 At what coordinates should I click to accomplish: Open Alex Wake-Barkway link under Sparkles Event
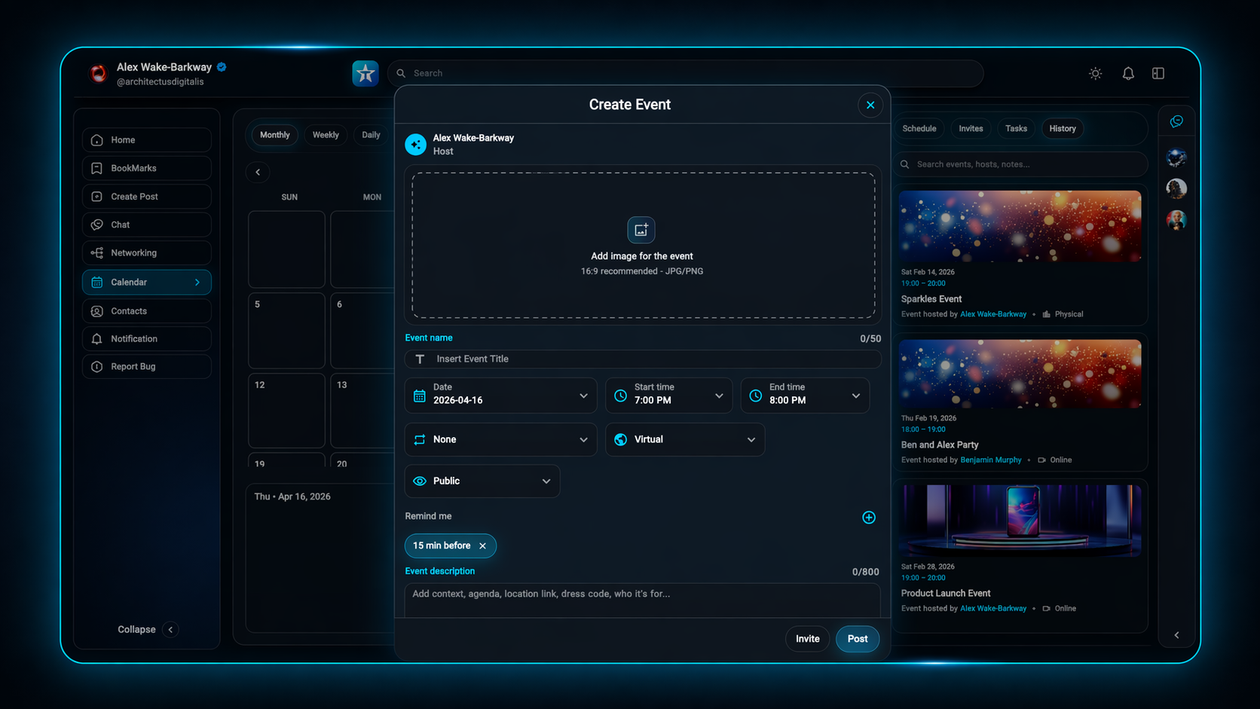(x=993, y=315)
